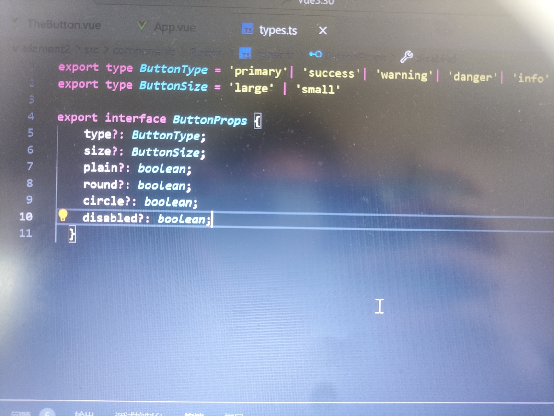Click ButtonProps interface name on line 4

pos(210,120)
